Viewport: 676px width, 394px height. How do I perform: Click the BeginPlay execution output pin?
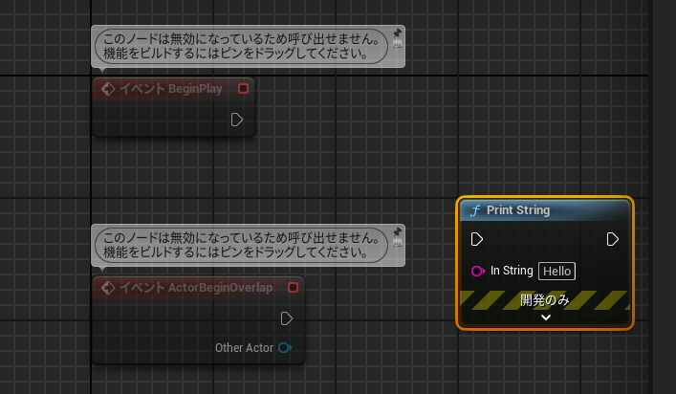point(237,120)
